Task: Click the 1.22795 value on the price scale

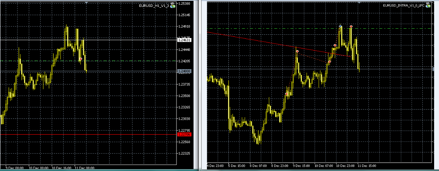Action: coord(185,130)
